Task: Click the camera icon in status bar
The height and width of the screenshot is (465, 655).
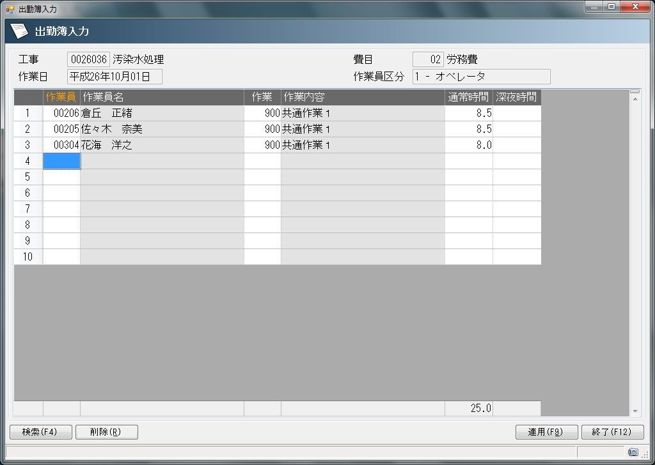Action: [x=633, y=452]
